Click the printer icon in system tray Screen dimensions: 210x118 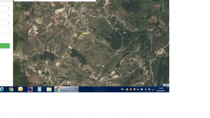[127, 89]
